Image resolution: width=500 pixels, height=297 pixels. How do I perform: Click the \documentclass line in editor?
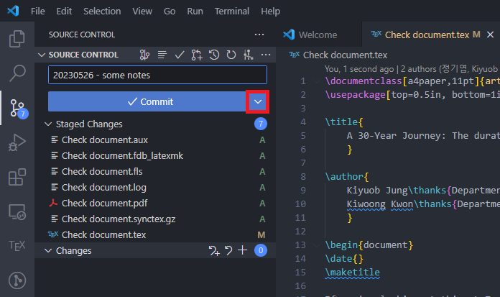412,81
